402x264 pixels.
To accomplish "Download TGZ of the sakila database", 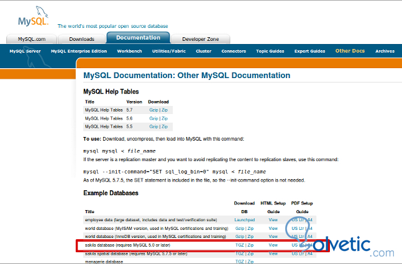I will [x=240, y=245].
